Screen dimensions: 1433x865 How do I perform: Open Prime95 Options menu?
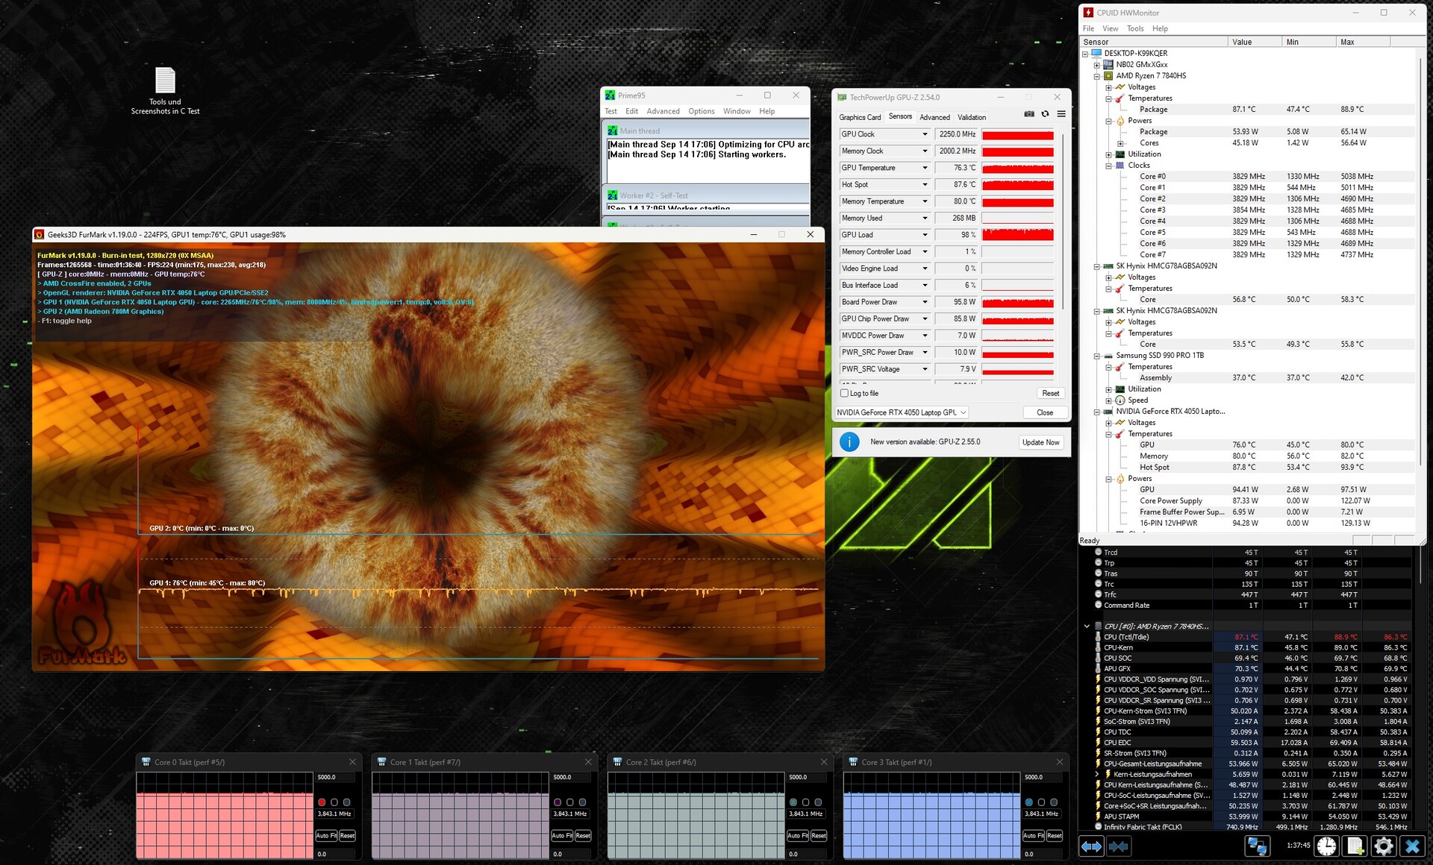click(x=701, y=111)
